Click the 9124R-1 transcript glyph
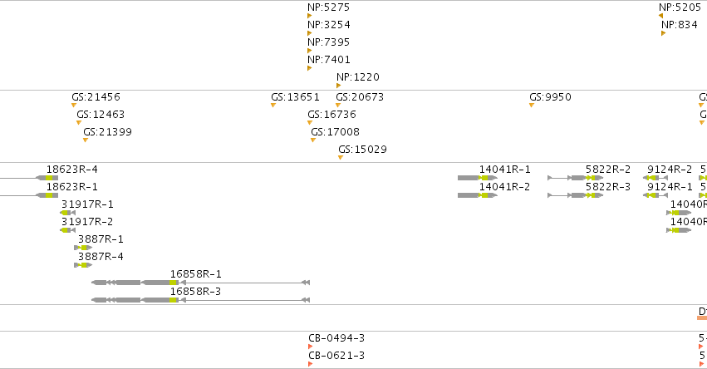 pos(655,195)
